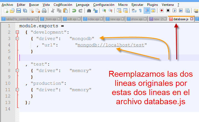Toggle the indent guide icon
Image resolution: width=199 pixels, height=122 pixels.
click(x=147, y=11)
